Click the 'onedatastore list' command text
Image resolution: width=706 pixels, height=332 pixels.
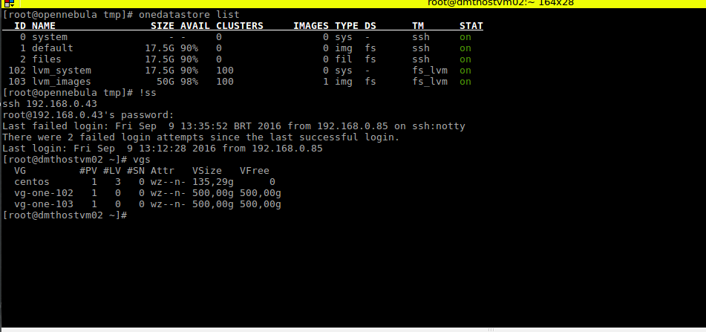tap(189, 15)
